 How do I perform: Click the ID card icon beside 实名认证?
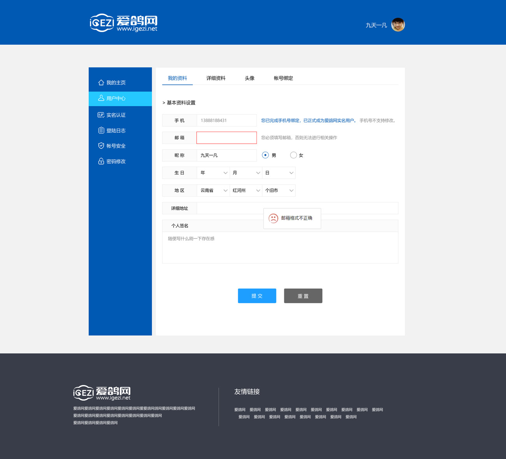pyautogui.click(x=101, y=115)
